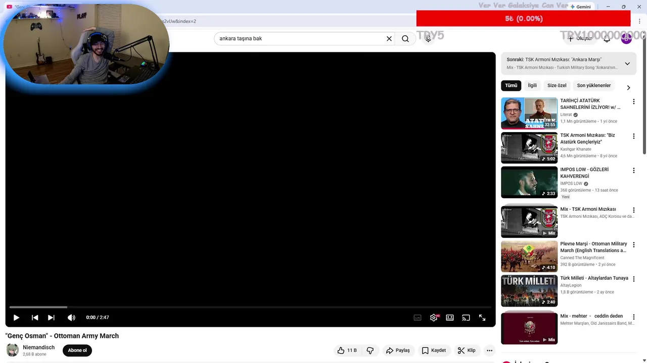Like the video with 11 B likes
The image size is (647, 363).
point(347,350)
